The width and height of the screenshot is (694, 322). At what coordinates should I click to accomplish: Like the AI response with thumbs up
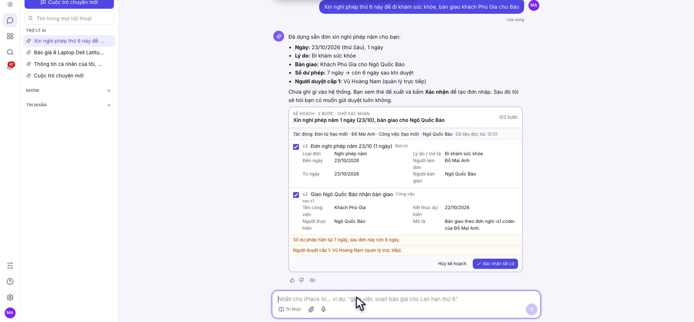[x=292, y=280]
